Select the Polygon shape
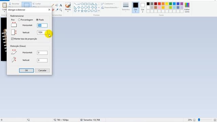217x122 pixels. click(92, 4)
